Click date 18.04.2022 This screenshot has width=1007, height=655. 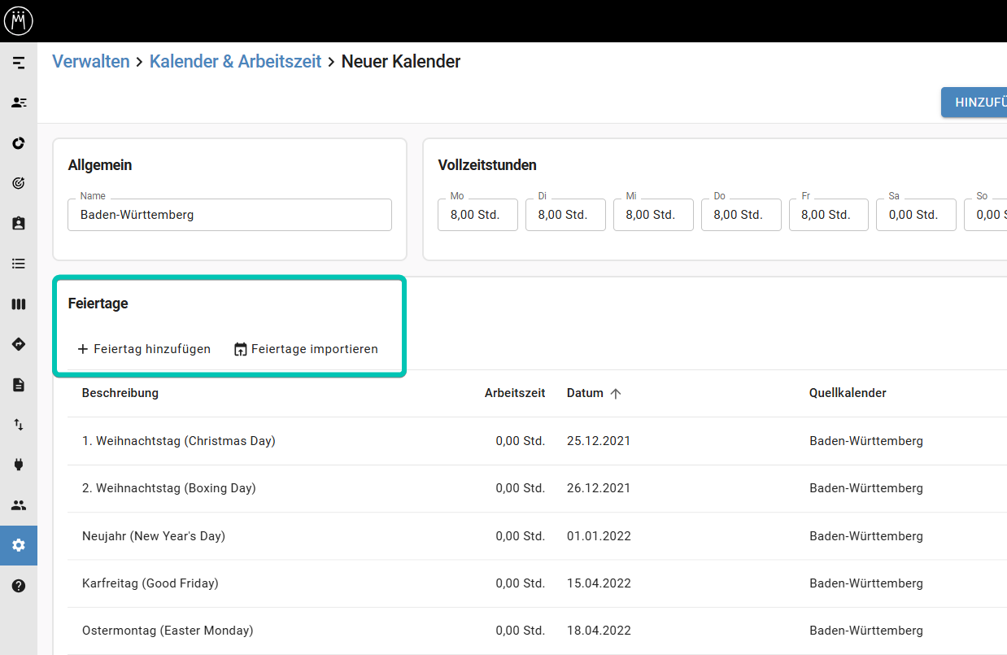click(599, 631)
